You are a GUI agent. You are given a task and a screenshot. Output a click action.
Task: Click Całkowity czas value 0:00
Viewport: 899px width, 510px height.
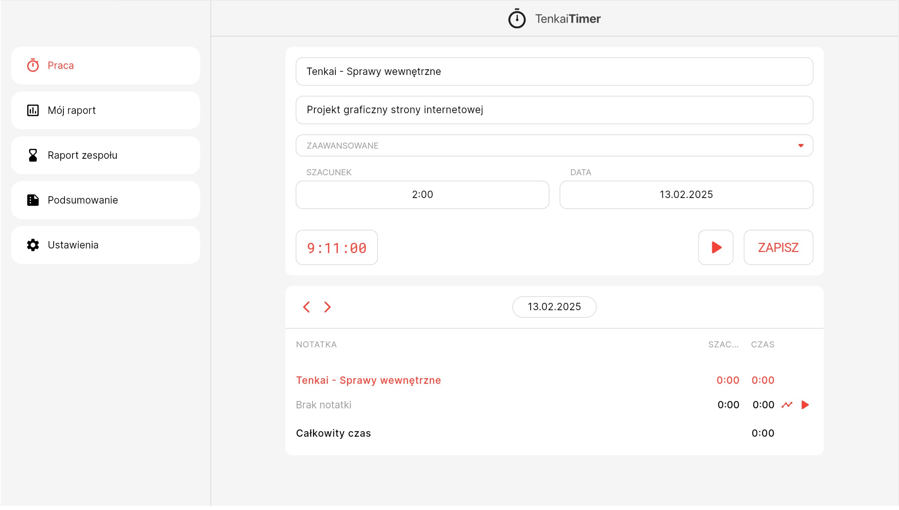pos(763,433)
